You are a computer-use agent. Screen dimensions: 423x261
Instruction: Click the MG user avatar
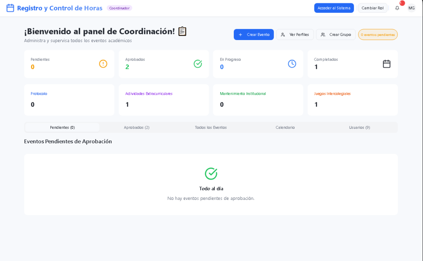pos(411,8)
